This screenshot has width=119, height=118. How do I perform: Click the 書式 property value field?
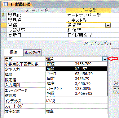(74, 59)
